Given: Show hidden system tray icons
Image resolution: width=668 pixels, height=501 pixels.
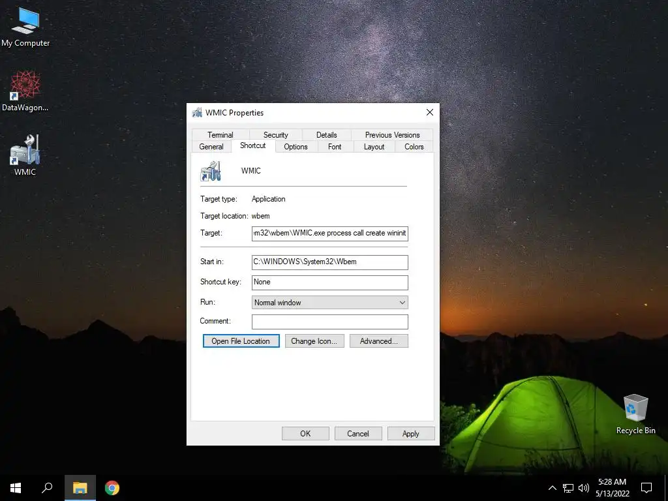Looking at the screenshot, I should pyautogui.click(x=552, y=488).
